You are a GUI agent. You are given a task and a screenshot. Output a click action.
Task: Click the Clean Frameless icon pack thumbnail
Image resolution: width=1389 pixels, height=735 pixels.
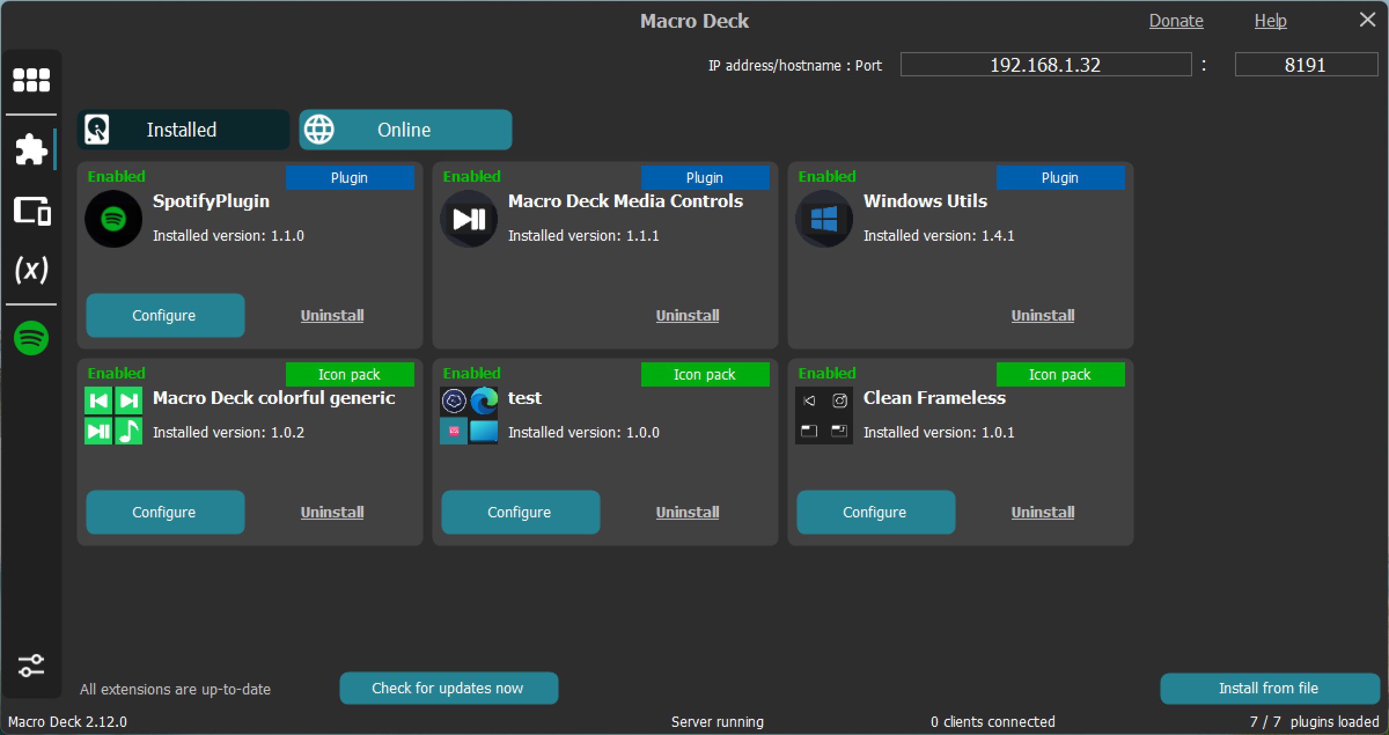pos(824,416)
